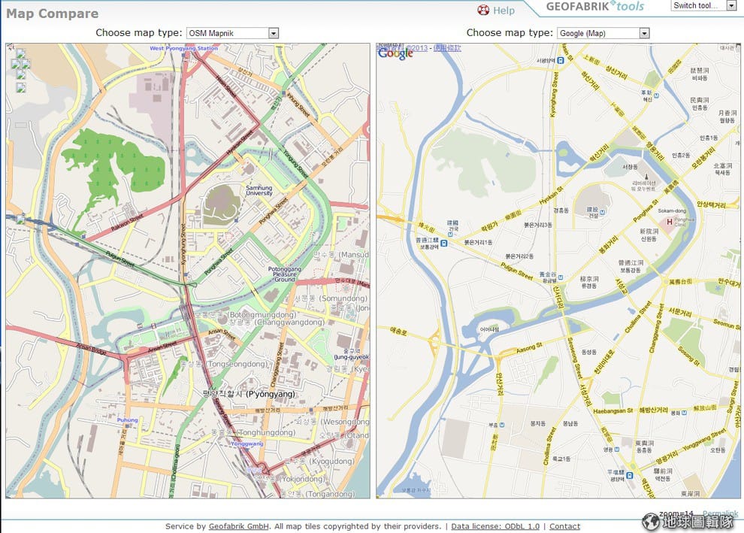Image resolution: width=744 pixels, height=533 pixels.
Task: Click the Sokam-dong label
Action: click(x=672, y=210)
